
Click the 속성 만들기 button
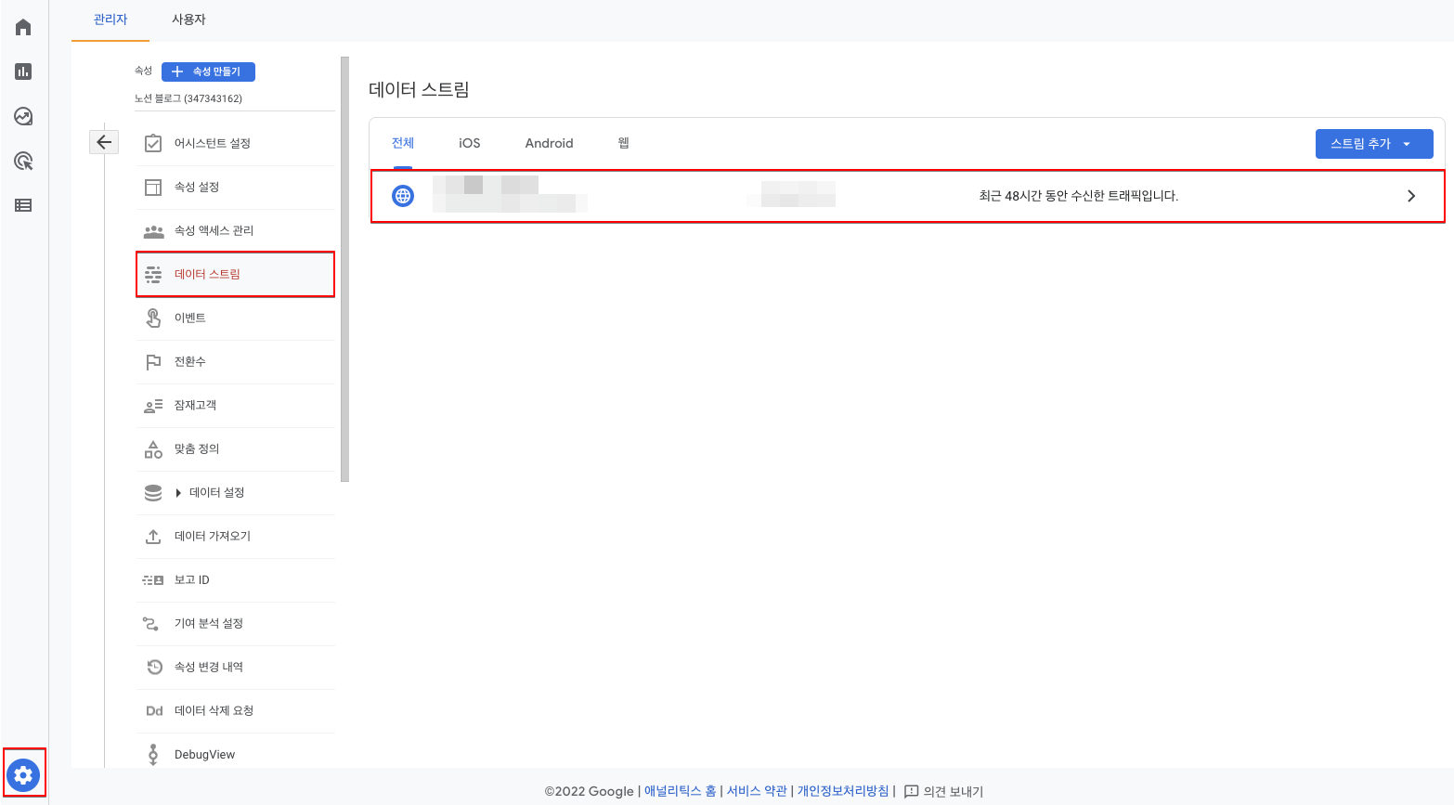(x=208, y=71)
